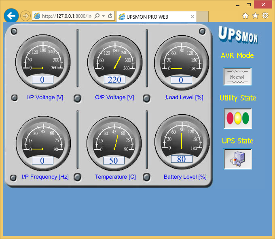Image resolution: width=275 pixels, height=239 pixels.
Task: Click the Battery Level [%] label
Action: (x=185, y=177)
